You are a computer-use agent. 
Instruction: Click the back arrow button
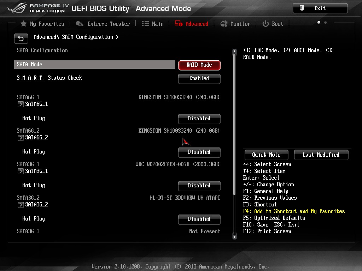pyautogui.click(x=21, y=38)
